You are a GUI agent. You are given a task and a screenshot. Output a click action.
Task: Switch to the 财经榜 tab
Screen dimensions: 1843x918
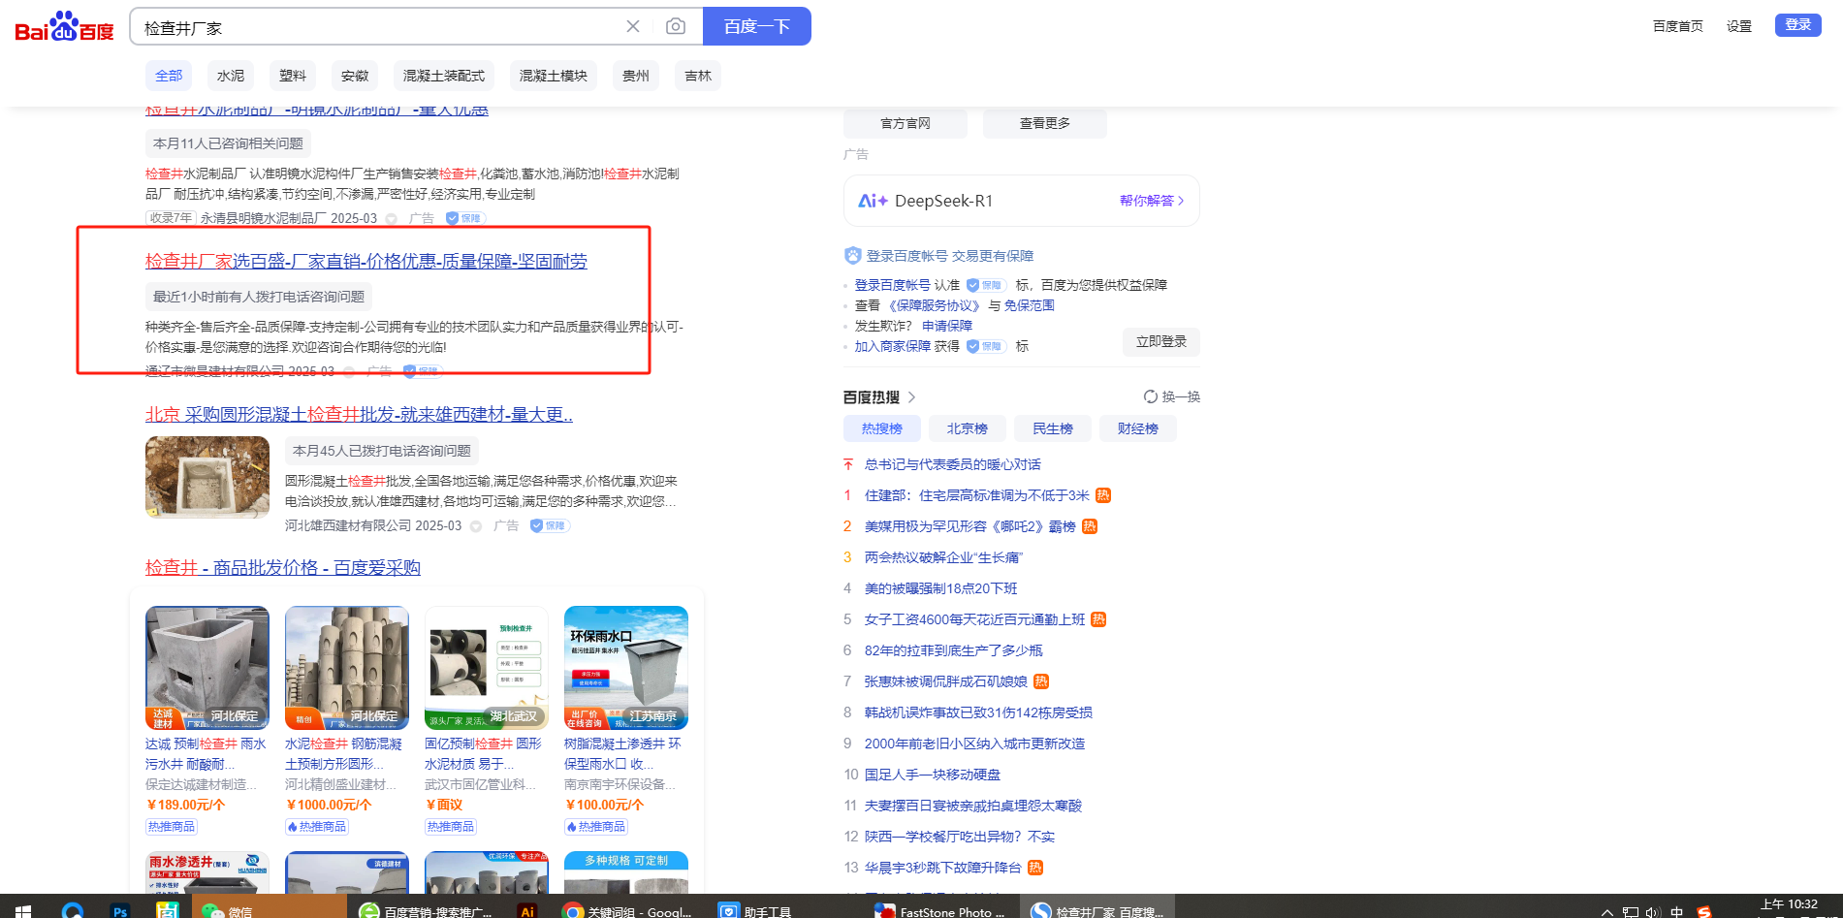click(1137, 428)
